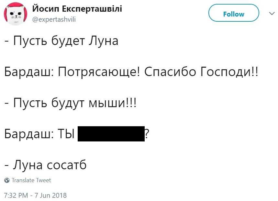Click the question mark after black box
This screenshot has width=278, height=201.
(147, 134)
